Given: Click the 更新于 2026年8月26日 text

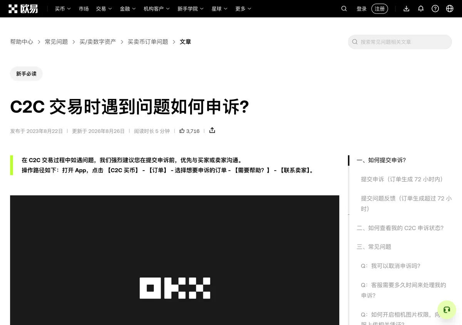Looking at the screenshot, I should 98,131.
